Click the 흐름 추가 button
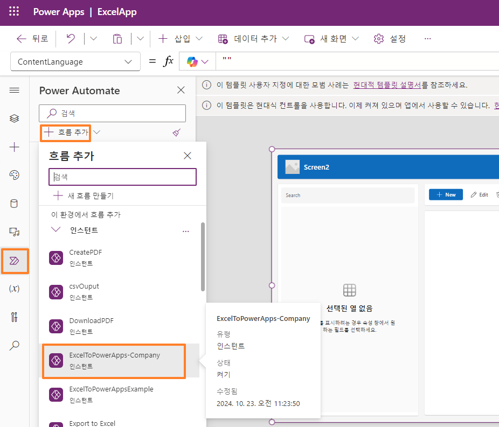 click(x=66, y=132)
